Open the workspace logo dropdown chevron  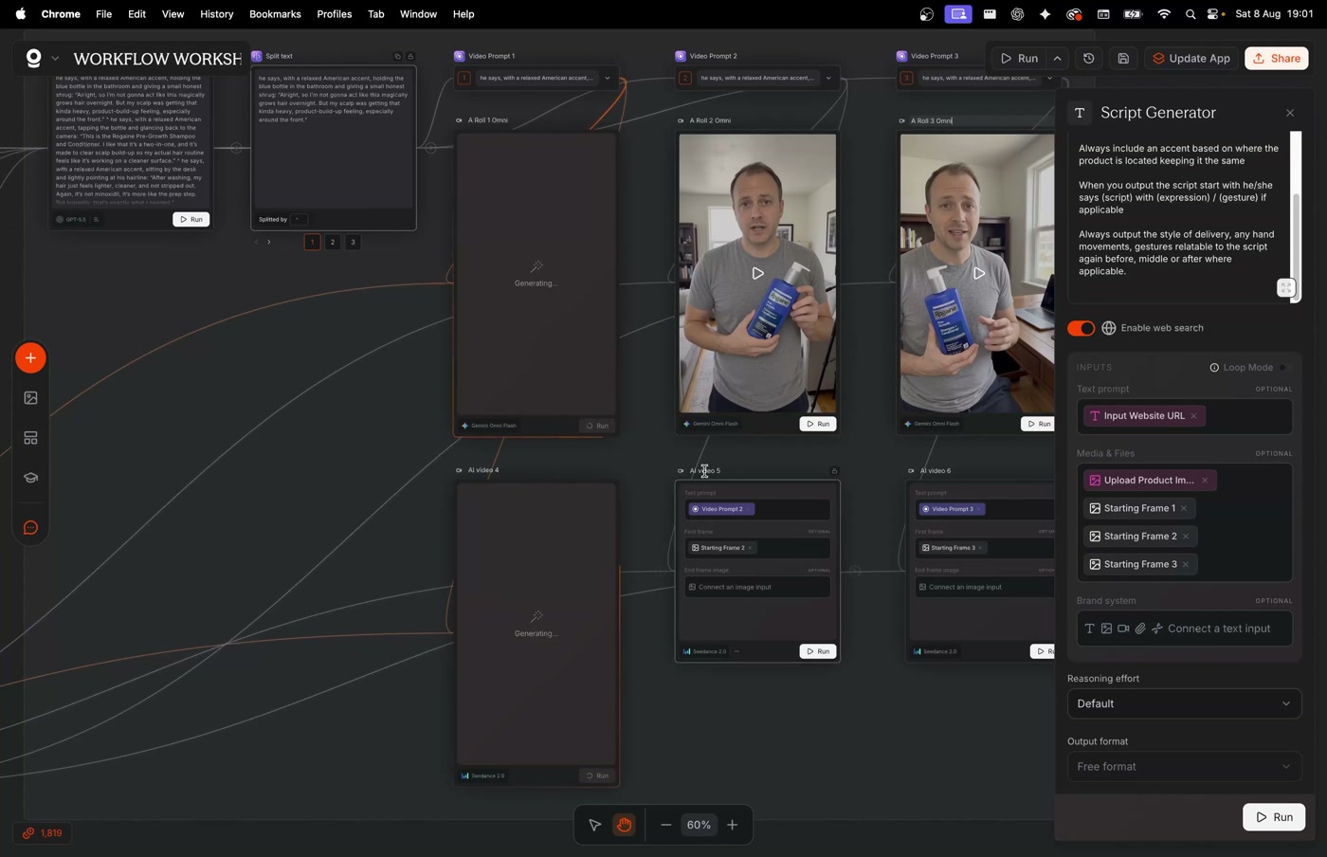tap(55, 59)
